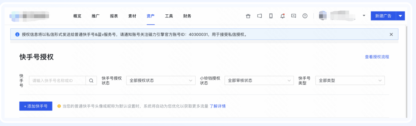This screenshot has height=126, width=416.
Task: Click the vertical page scrollbar
Action: [x=407, y=72]
